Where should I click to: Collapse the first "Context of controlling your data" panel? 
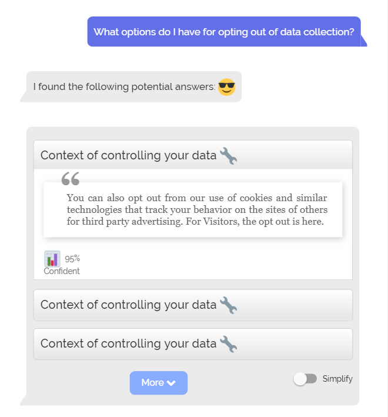point(129,156)
